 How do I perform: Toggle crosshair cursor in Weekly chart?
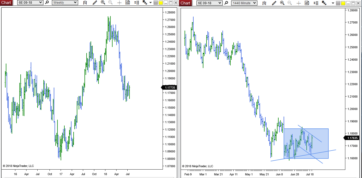point(119,3)
